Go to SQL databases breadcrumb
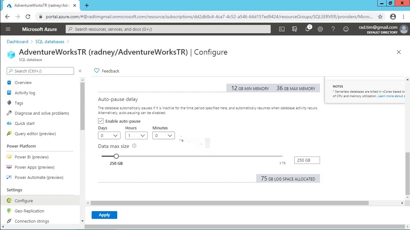Image resolution: width=410 pixels, height=230 pixels. [50, 42]
